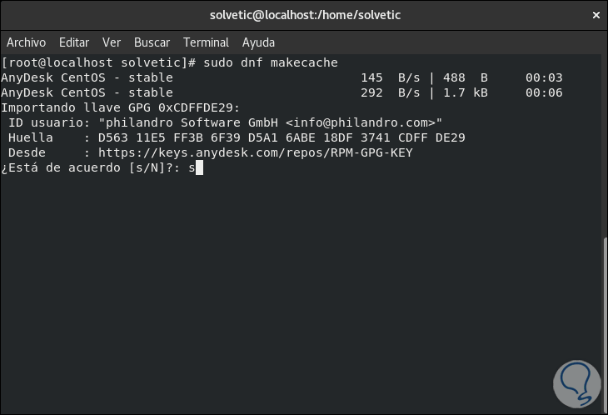Image resolution: width=608 pixels, height=415 pixels.
Task: Open the Ayuda help menu
Action: pos(258,42)
